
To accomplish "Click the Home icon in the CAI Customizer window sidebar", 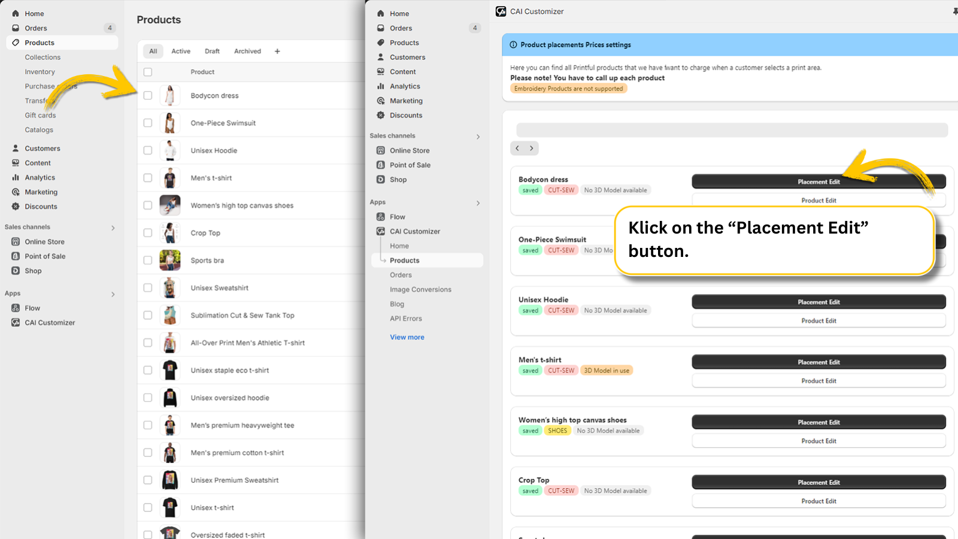I will click(381, 13).
